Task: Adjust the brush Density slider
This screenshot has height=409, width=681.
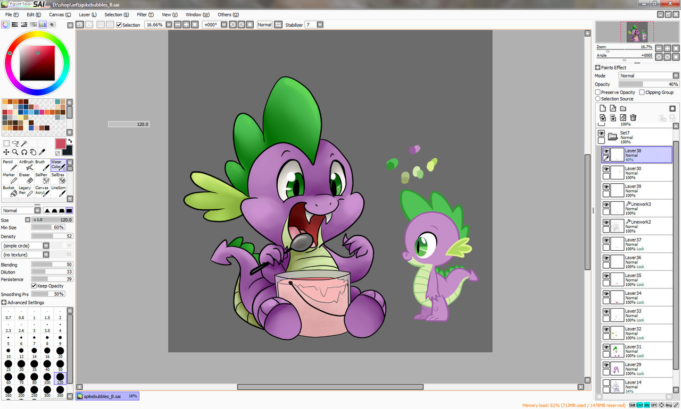Action: coord(52,236)
